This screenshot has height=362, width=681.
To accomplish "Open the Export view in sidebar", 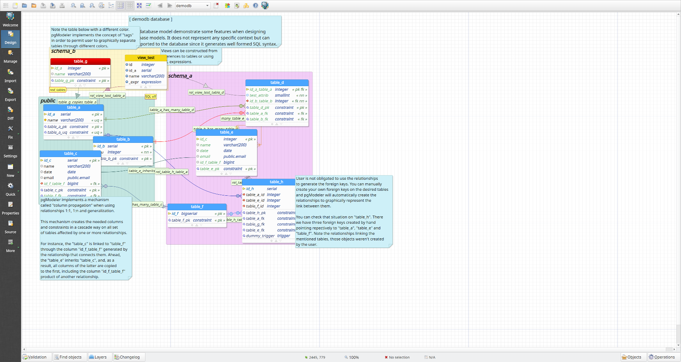I will coord(10,95).
